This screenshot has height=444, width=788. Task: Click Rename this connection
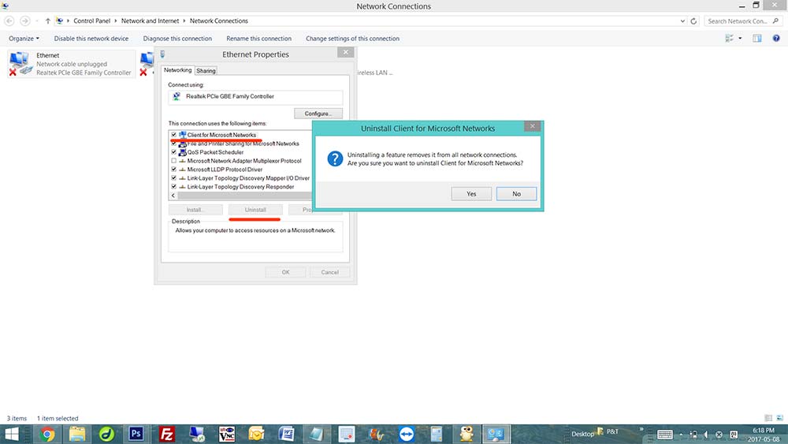[258, 38]
